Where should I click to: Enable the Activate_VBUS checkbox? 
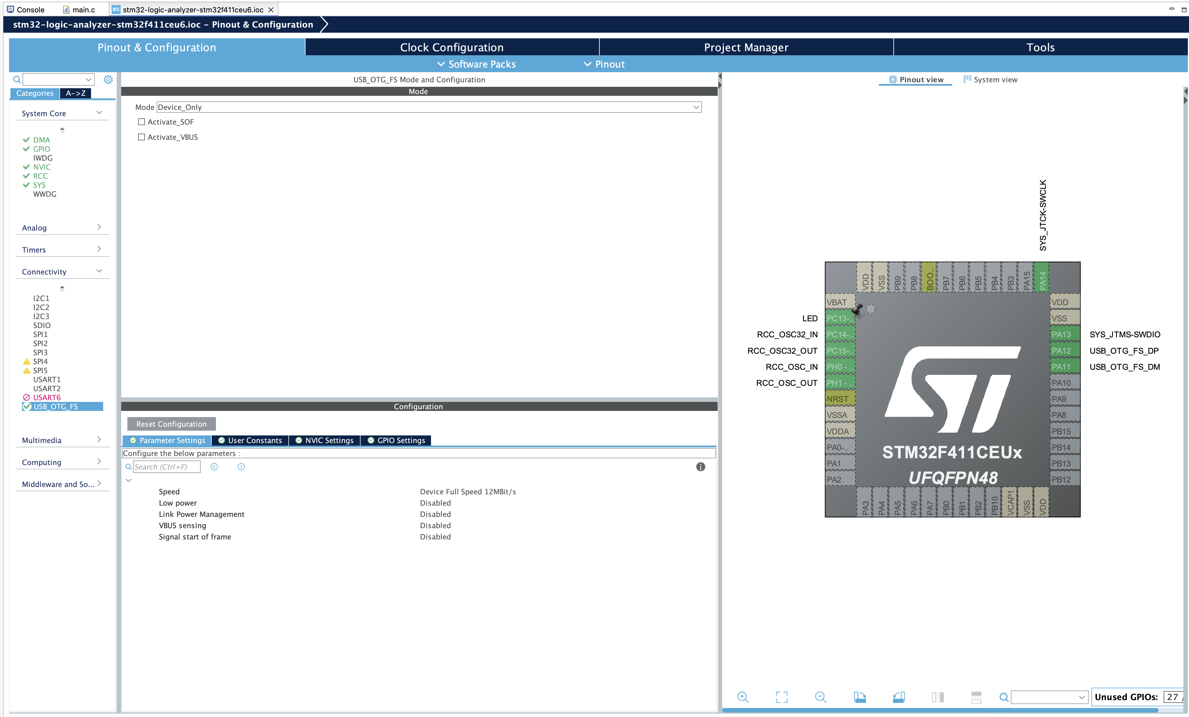[x=142, y=137]
